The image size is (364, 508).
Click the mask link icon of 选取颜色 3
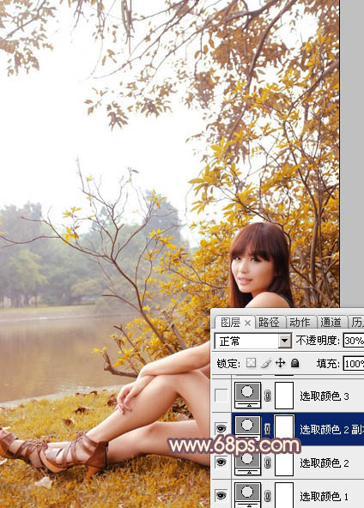(268, 396)
